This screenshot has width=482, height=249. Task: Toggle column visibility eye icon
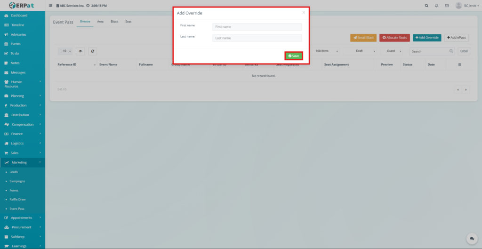(80, 51)
